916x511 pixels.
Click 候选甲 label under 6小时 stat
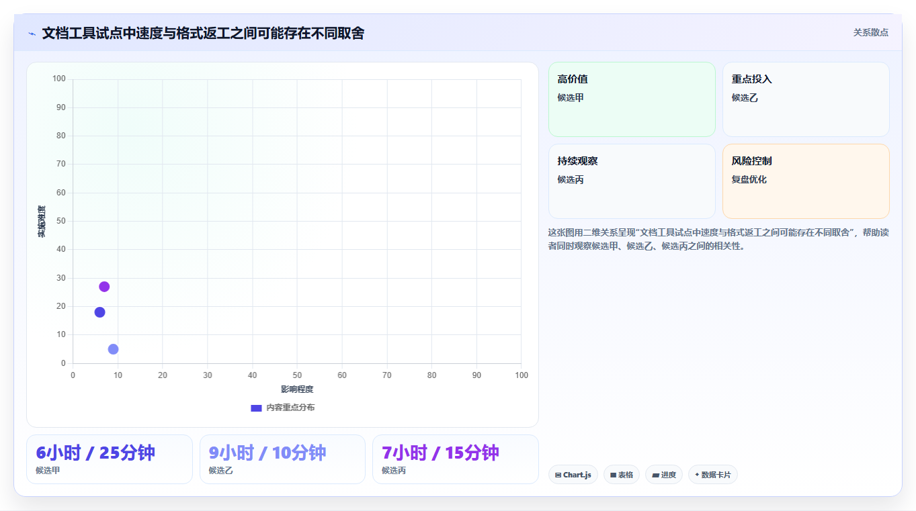click(48, 471)
